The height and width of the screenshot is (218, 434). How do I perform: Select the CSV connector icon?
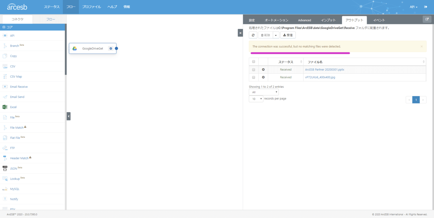pyautogui.click(x=5, y=67)
